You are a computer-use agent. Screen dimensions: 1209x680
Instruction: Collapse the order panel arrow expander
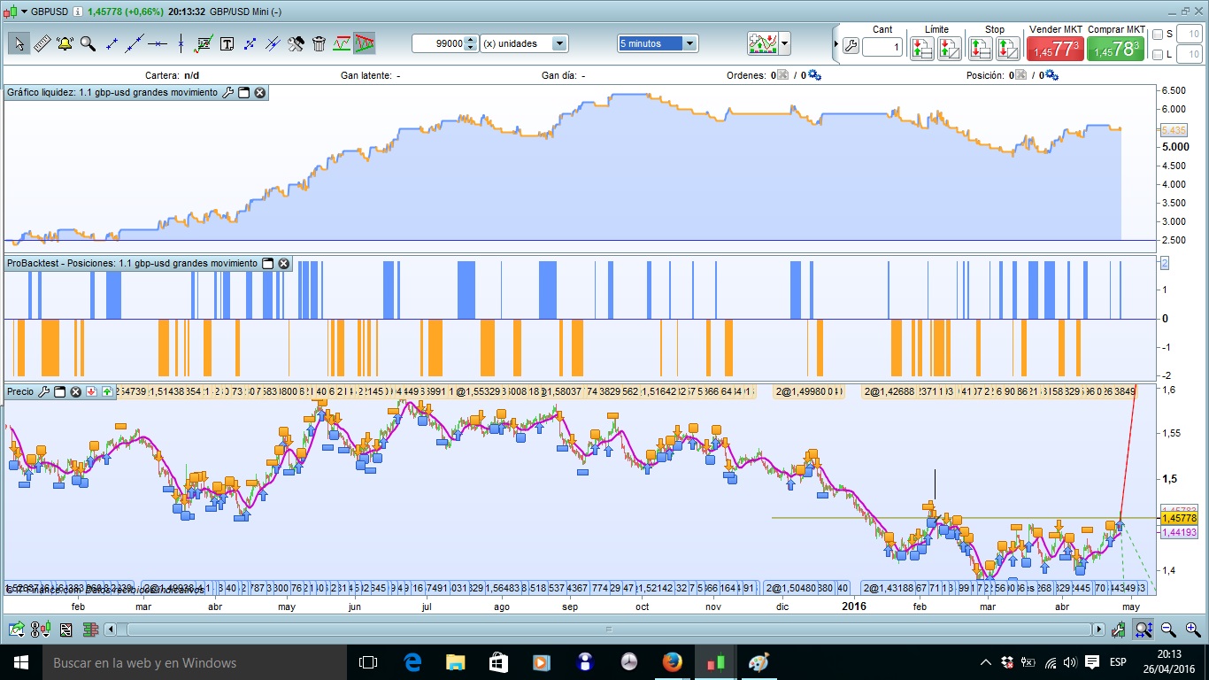pos(836,44)
